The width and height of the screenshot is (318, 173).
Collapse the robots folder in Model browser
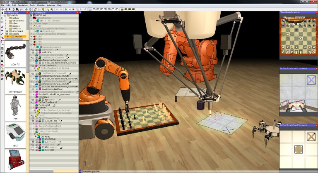[x=7, y=34]
